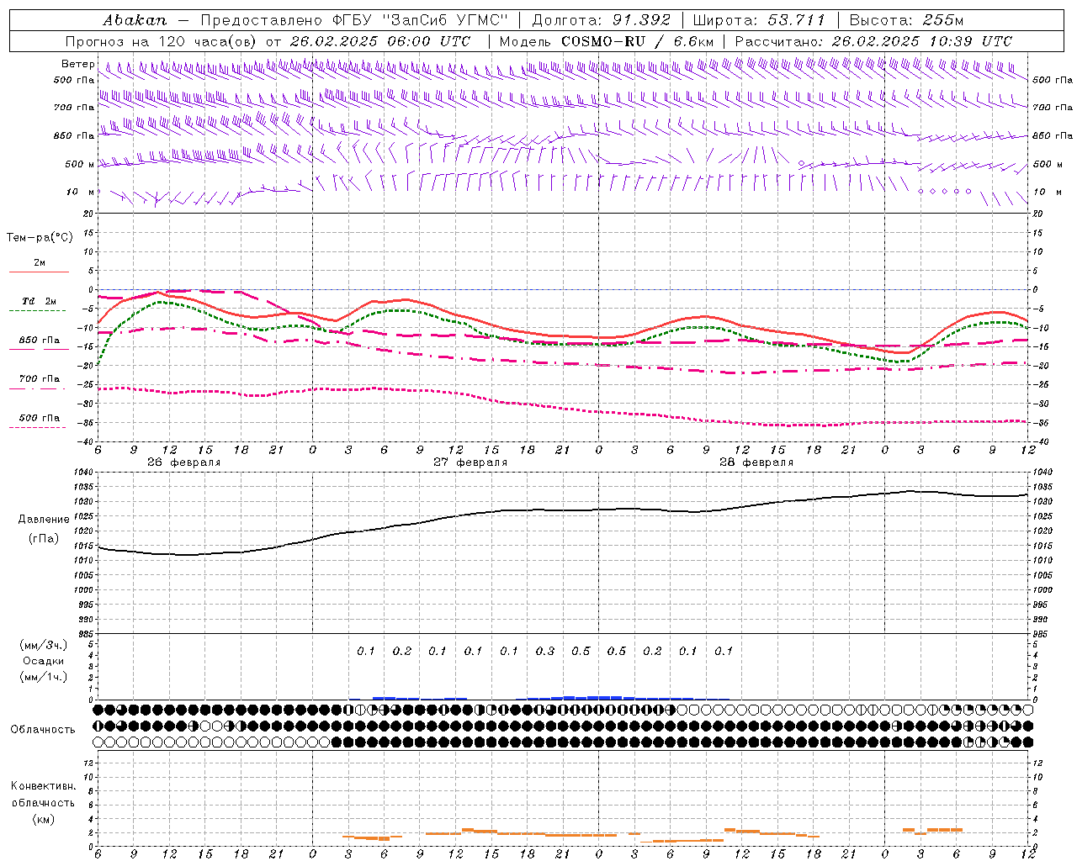Click the 700 гПа temperature legend entry
The width and height of the screenshot is (1077, 861).
coord(40,378)
